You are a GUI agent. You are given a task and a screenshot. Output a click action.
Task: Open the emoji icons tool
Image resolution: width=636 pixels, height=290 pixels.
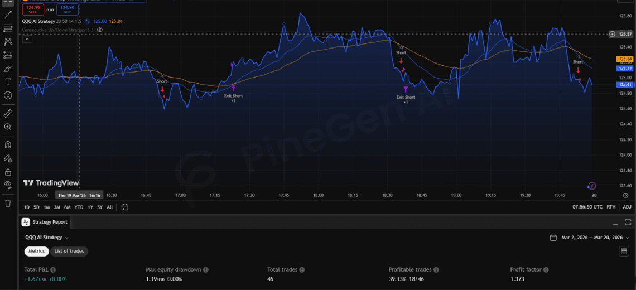[x=8, y=95]
